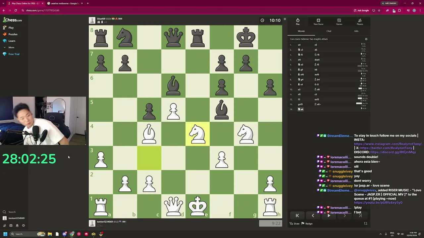Flip the board with the arrows icon
Screen dimensions: 424x238
366,224
